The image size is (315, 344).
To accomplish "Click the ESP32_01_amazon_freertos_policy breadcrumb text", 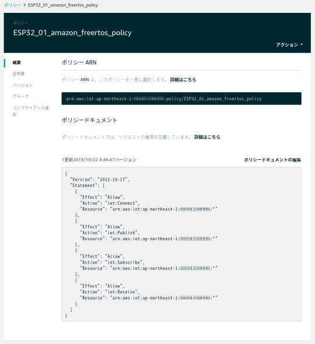I will pos(63,5).
